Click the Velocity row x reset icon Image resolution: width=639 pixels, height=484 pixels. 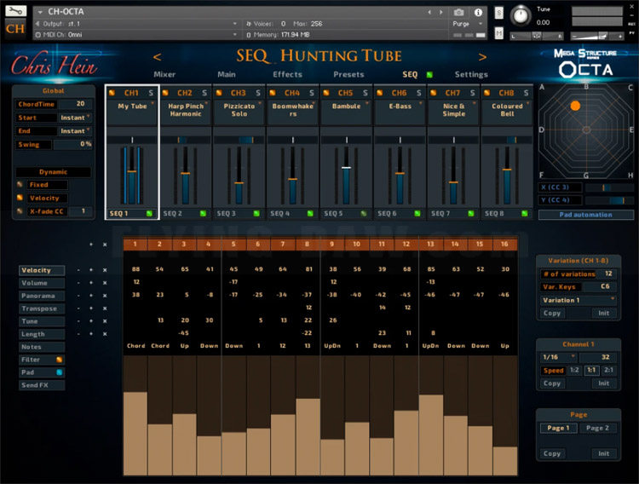click(105, 270)
